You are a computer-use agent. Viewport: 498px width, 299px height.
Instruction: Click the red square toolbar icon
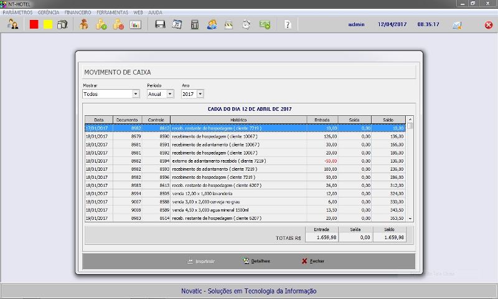click(x=34, y=25)
